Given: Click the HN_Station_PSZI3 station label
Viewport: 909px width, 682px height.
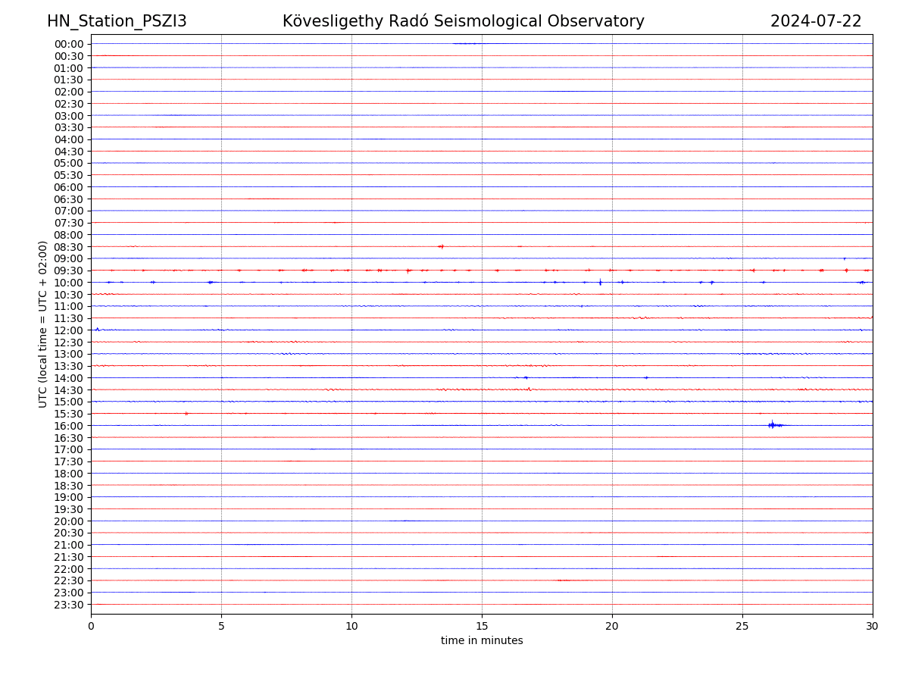Looking at the screenshot, I should [117, 21].
